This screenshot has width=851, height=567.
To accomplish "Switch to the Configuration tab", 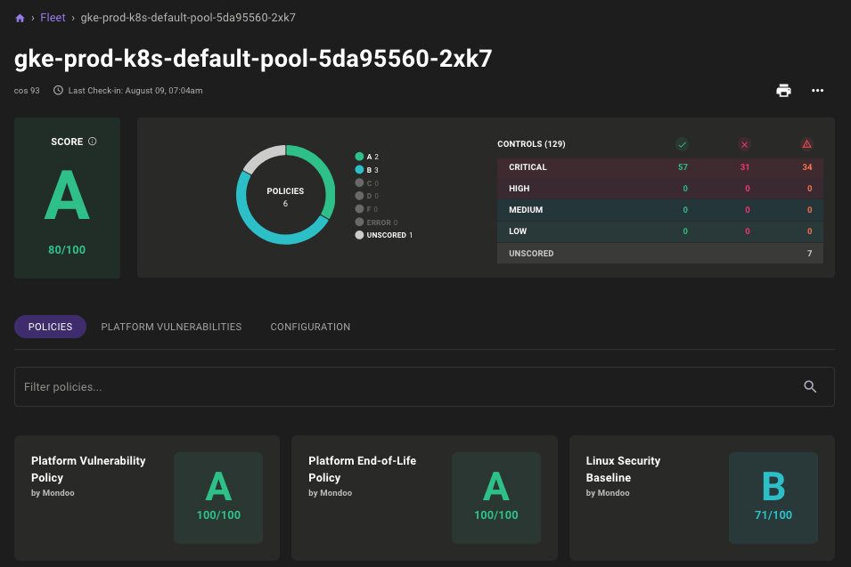I will tap(310, 327).
